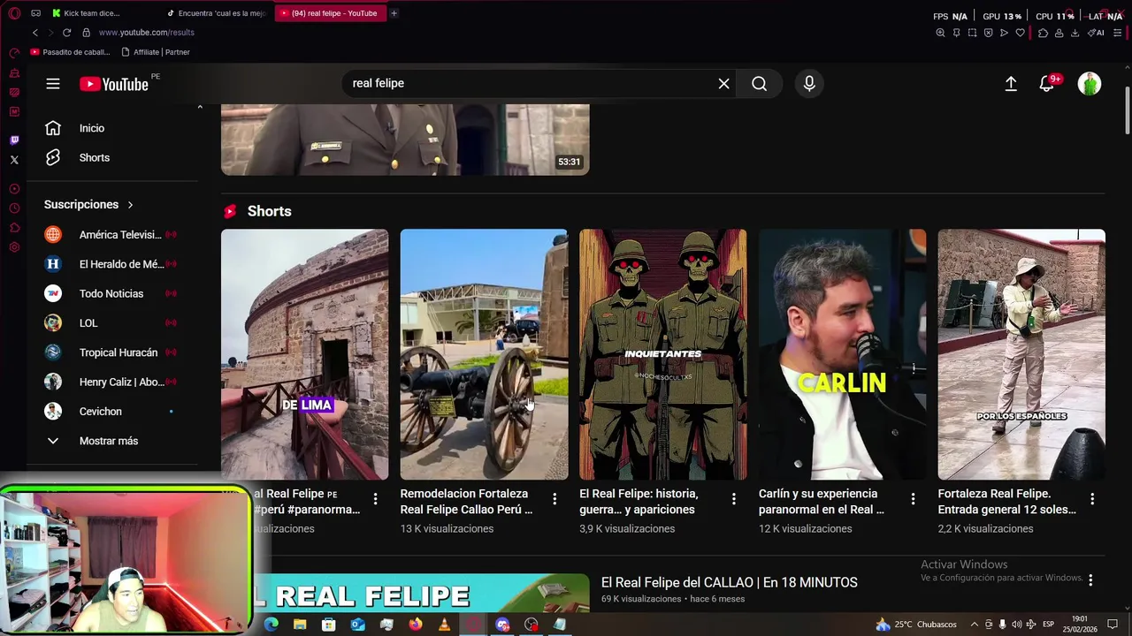
Task: Go back with the browser back arrow
Action: tap(35, 33)
